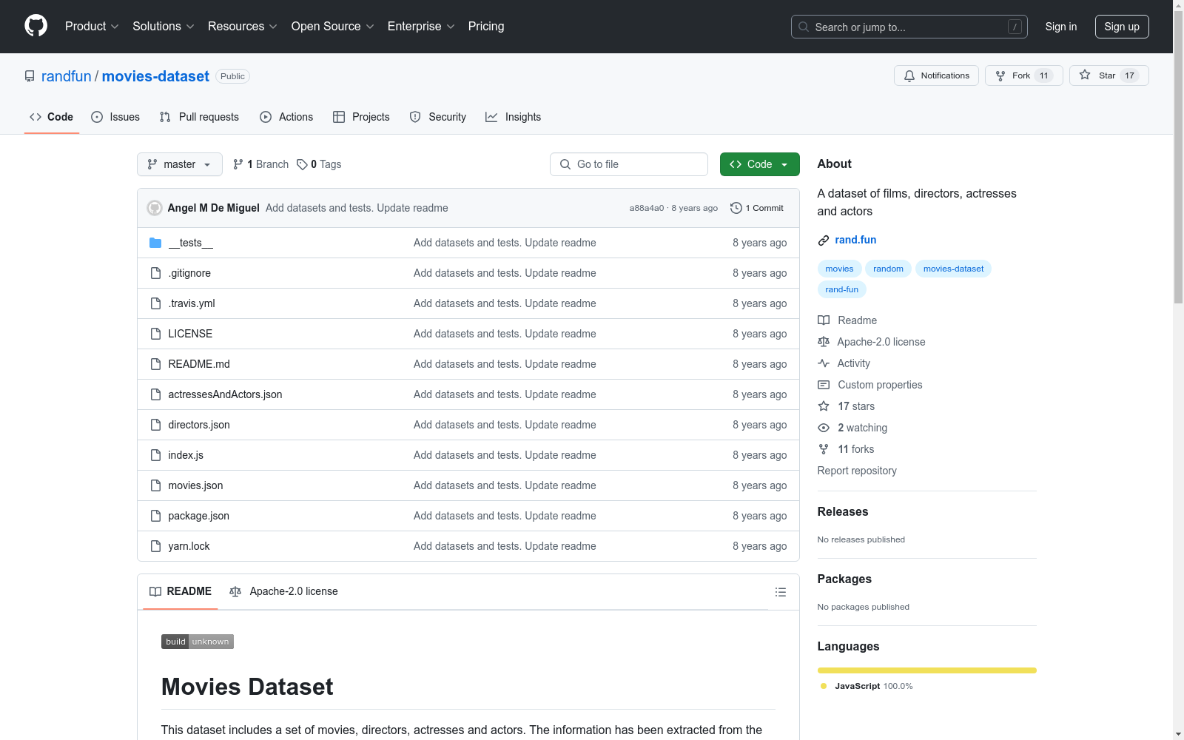Expand the Open Source menu
This screenshot has height=740, width=1184.
(333, 26)
